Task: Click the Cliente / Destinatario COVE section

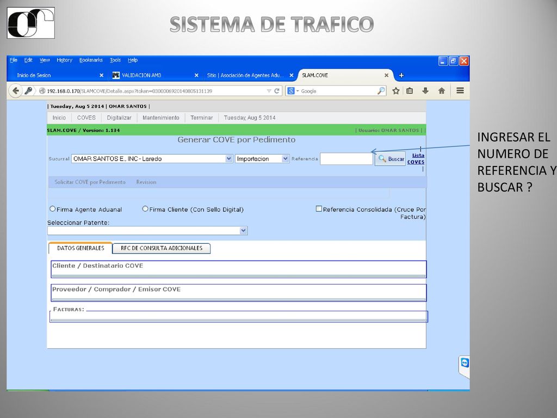Action: click(x=239, y=269)
